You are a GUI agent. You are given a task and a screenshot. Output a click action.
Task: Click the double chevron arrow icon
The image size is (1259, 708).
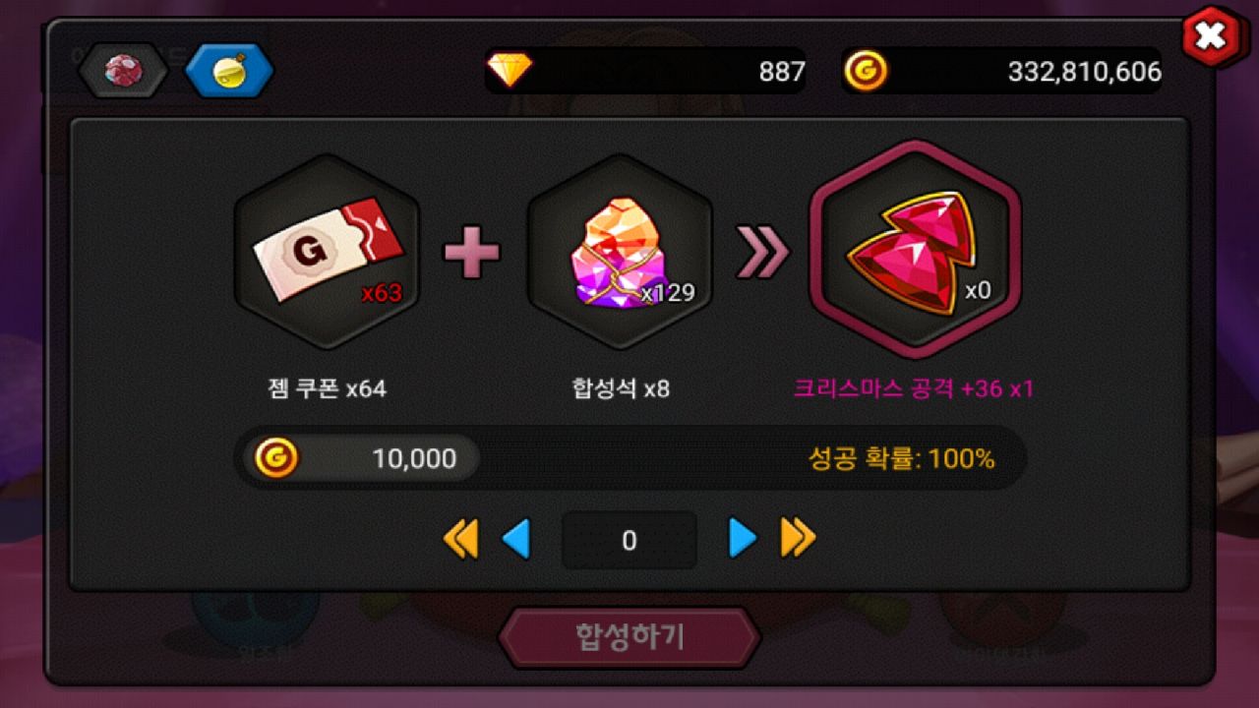click(763, 254)
